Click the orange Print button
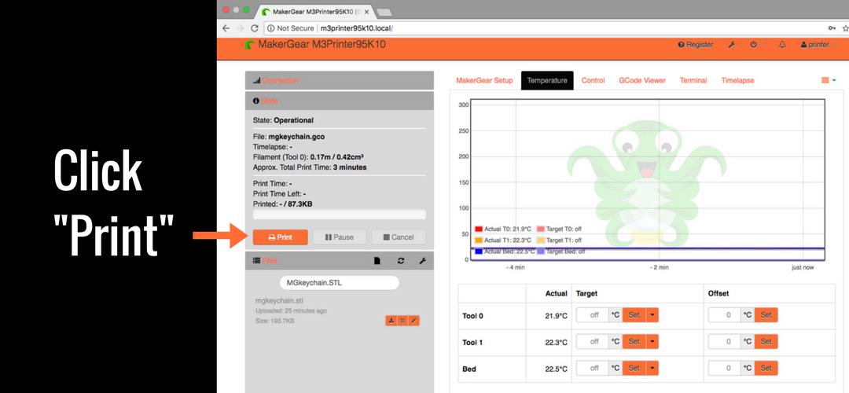849x393 pixels. click(x=280, y=237)
